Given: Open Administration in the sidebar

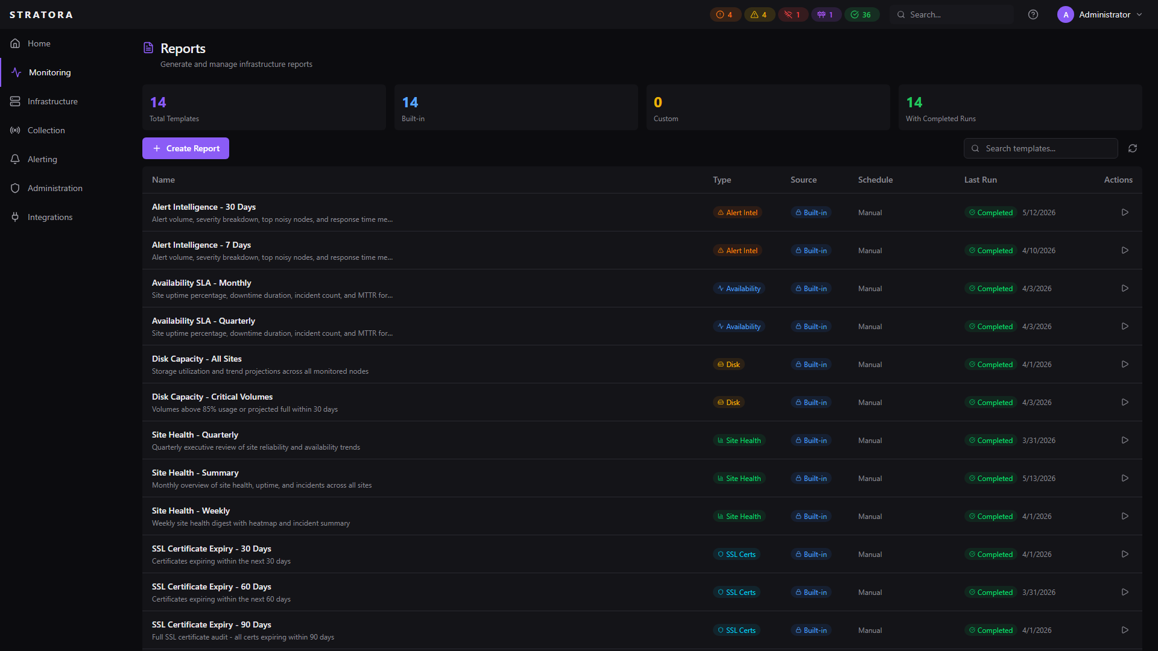Looking at the screenshot, I should coord(66,188).
